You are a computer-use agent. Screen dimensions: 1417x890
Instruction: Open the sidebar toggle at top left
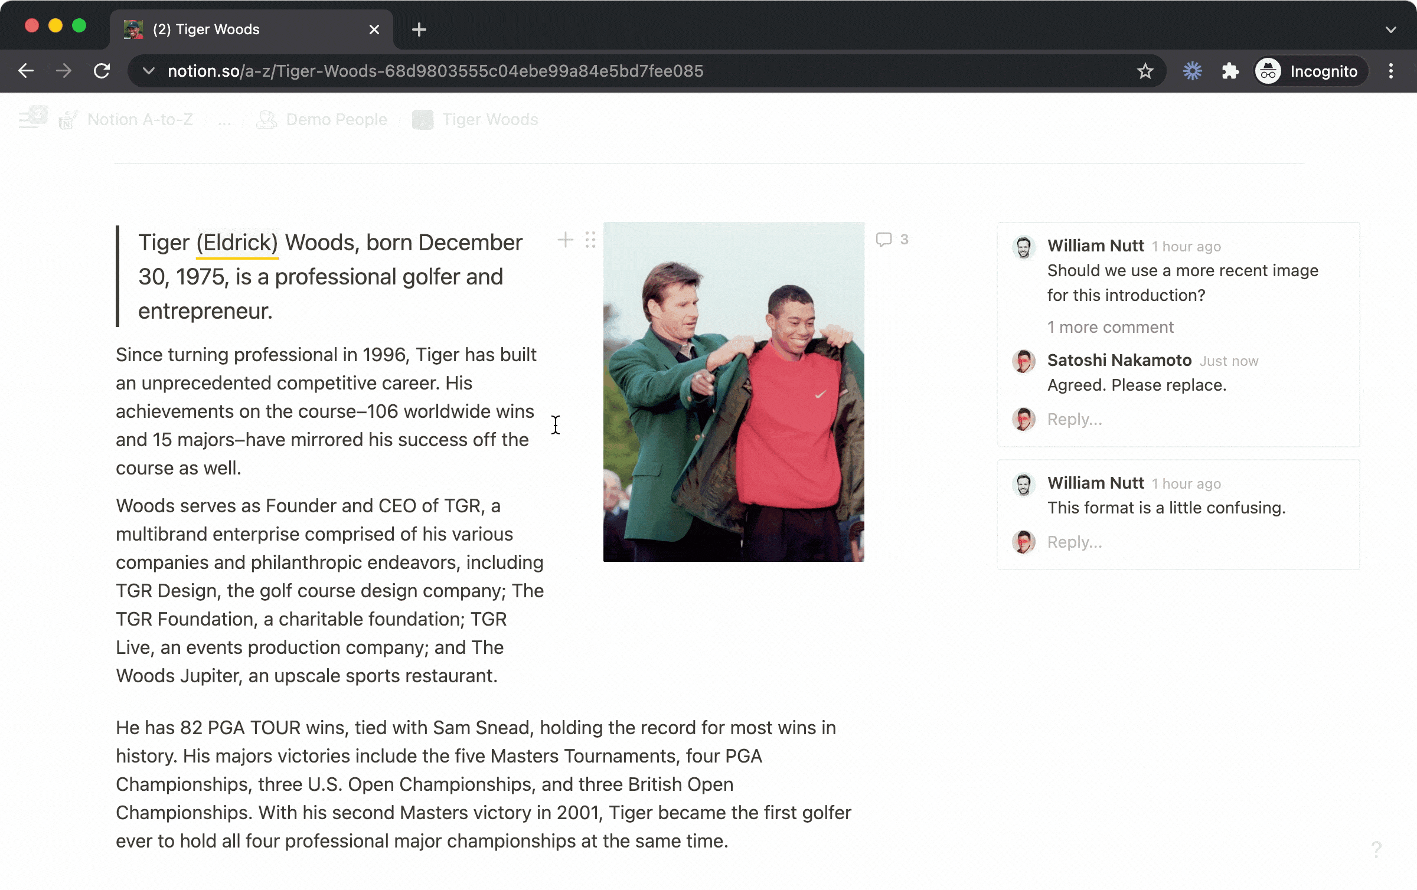[x=28, y=119]
